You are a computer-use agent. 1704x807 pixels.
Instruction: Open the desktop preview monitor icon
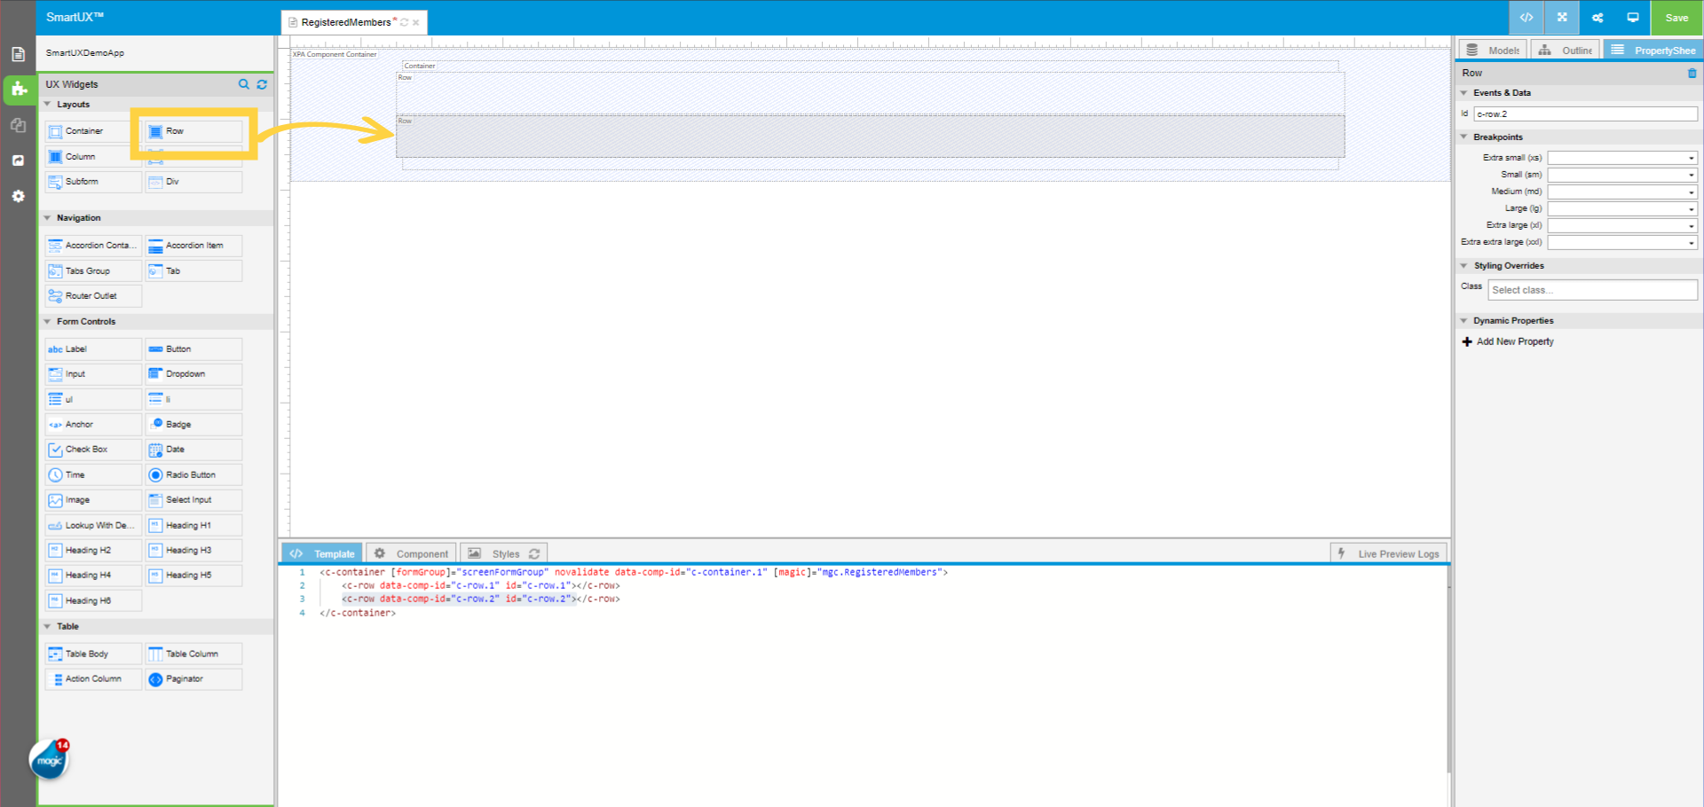tap(1633, 17)
